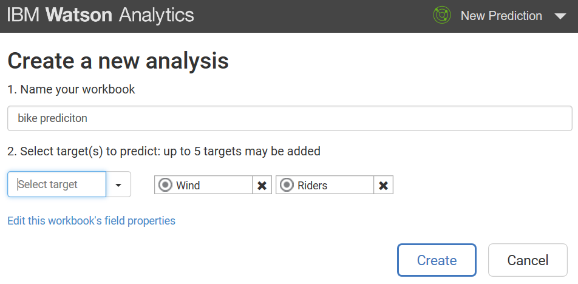Open Edit this workbook's field properties
Image resolution: width=578 pixels, height=284 pixels.
[x=91, y=221]
